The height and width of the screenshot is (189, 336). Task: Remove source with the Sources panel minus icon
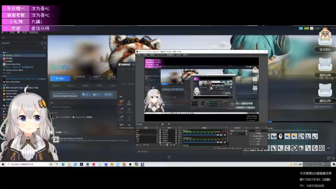coord(164,145)
